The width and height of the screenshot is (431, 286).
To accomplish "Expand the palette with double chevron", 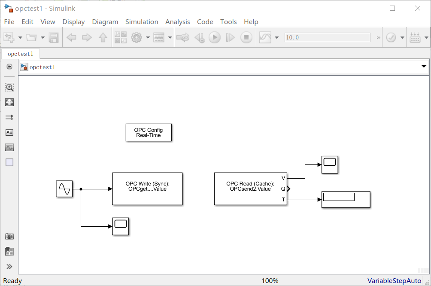I will pos(9,267).
